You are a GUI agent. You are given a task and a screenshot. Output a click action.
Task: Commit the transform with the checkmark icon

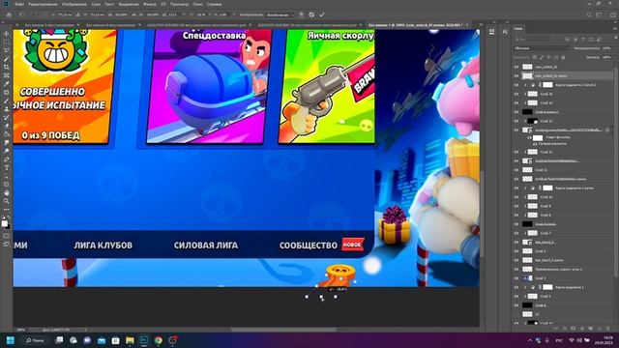coord(322,14)
